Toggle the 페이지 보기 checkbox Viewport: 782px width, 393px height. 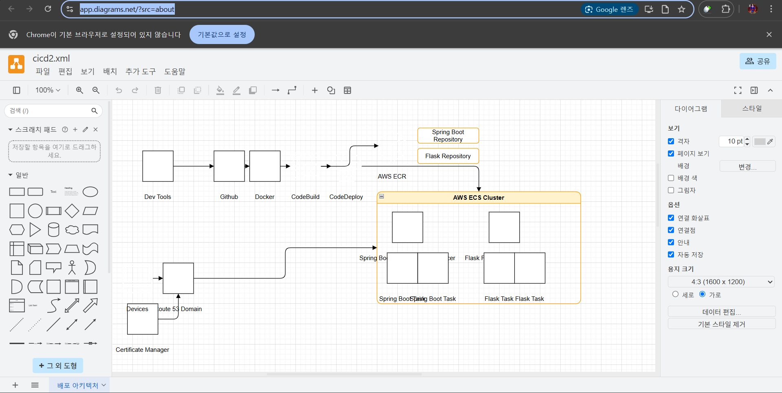671,153
